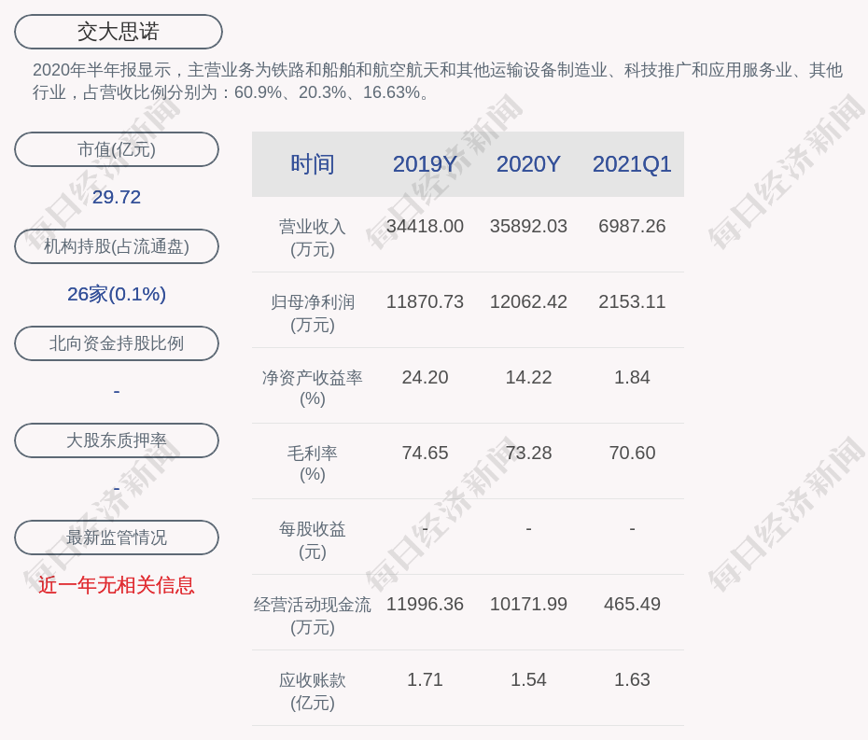Click gross margin value 74.65

426,453
